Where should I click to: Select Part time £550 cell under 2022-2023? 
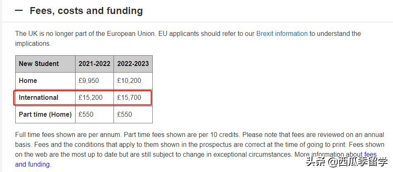click(x=125, y=115)
